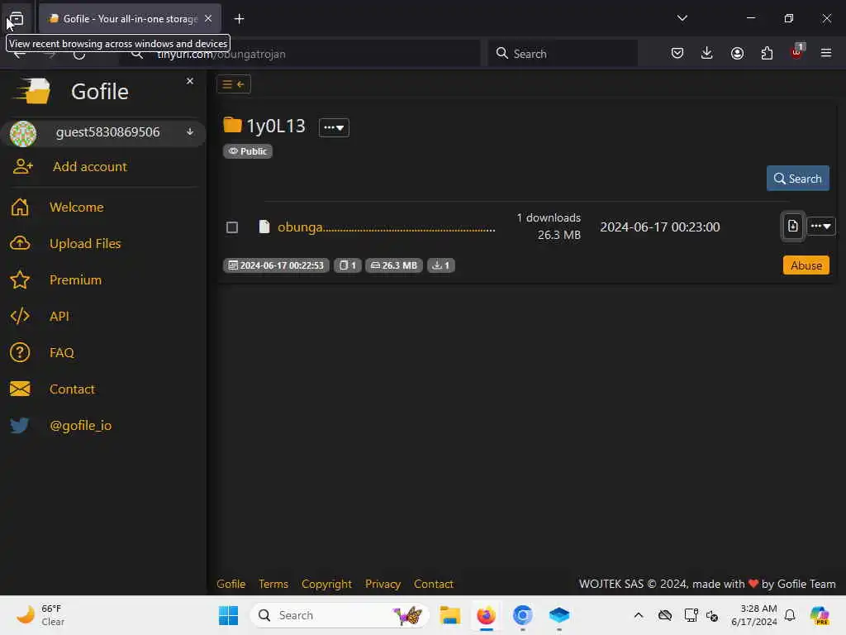Open the footer Contact link
Viewport: 846px width, 635px height.
[433, 585]
